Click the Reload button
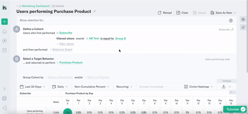248x114 pixels. point(165,13)
